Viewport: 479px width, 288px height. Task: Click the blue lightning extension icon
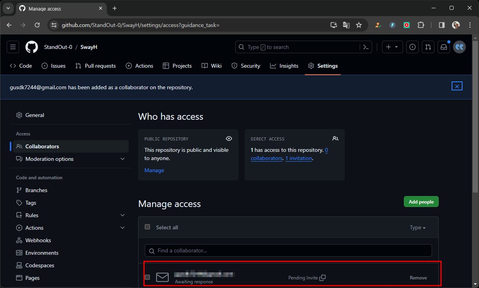pyautogui.click(x=393, y=25)
